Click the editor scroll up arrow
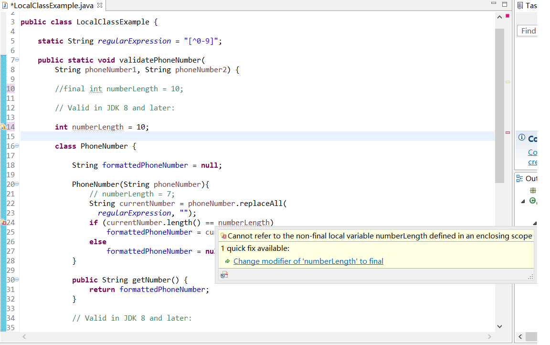550x345 pixels. (499, 17)
